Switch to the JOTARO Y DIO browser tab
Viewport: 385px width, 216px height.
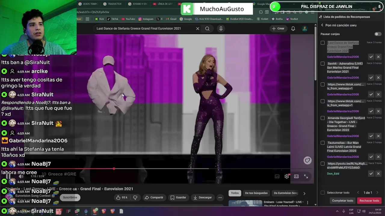pyautogui.click(x=137, y=4)
